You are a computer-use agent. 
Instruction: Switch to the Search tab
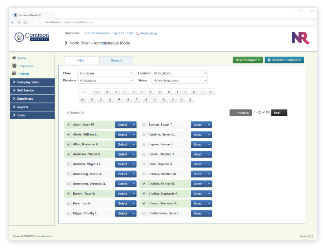click(116, 61)
